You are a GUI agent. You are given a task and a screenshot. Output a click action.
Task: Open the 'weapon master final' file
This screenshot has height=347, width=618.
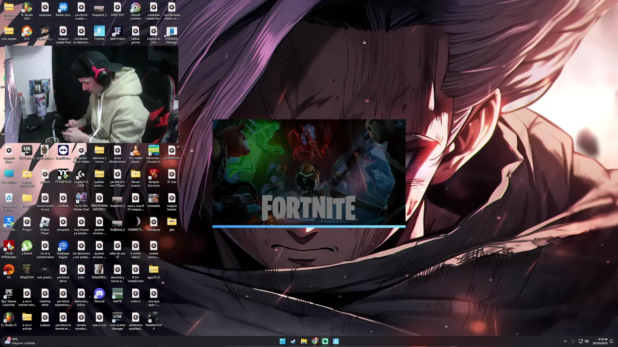pyautogui.click(x=63, y=35)
